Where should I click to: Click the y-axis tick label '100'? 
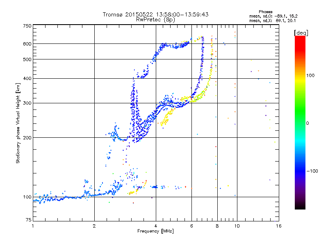click(x=27, y=197)
